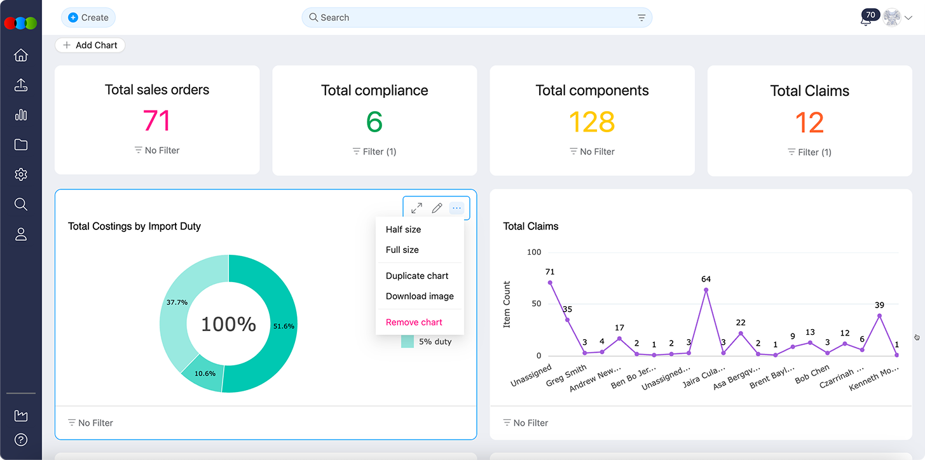Open the notification bell with 70 badge
This screenshot has height=460, width=925.
866,19
